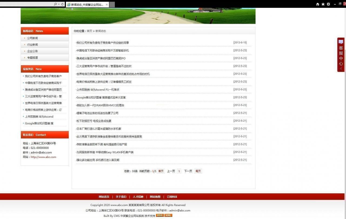
Task: Open 专题报道 category in sidebar
Action: [32, 58]
